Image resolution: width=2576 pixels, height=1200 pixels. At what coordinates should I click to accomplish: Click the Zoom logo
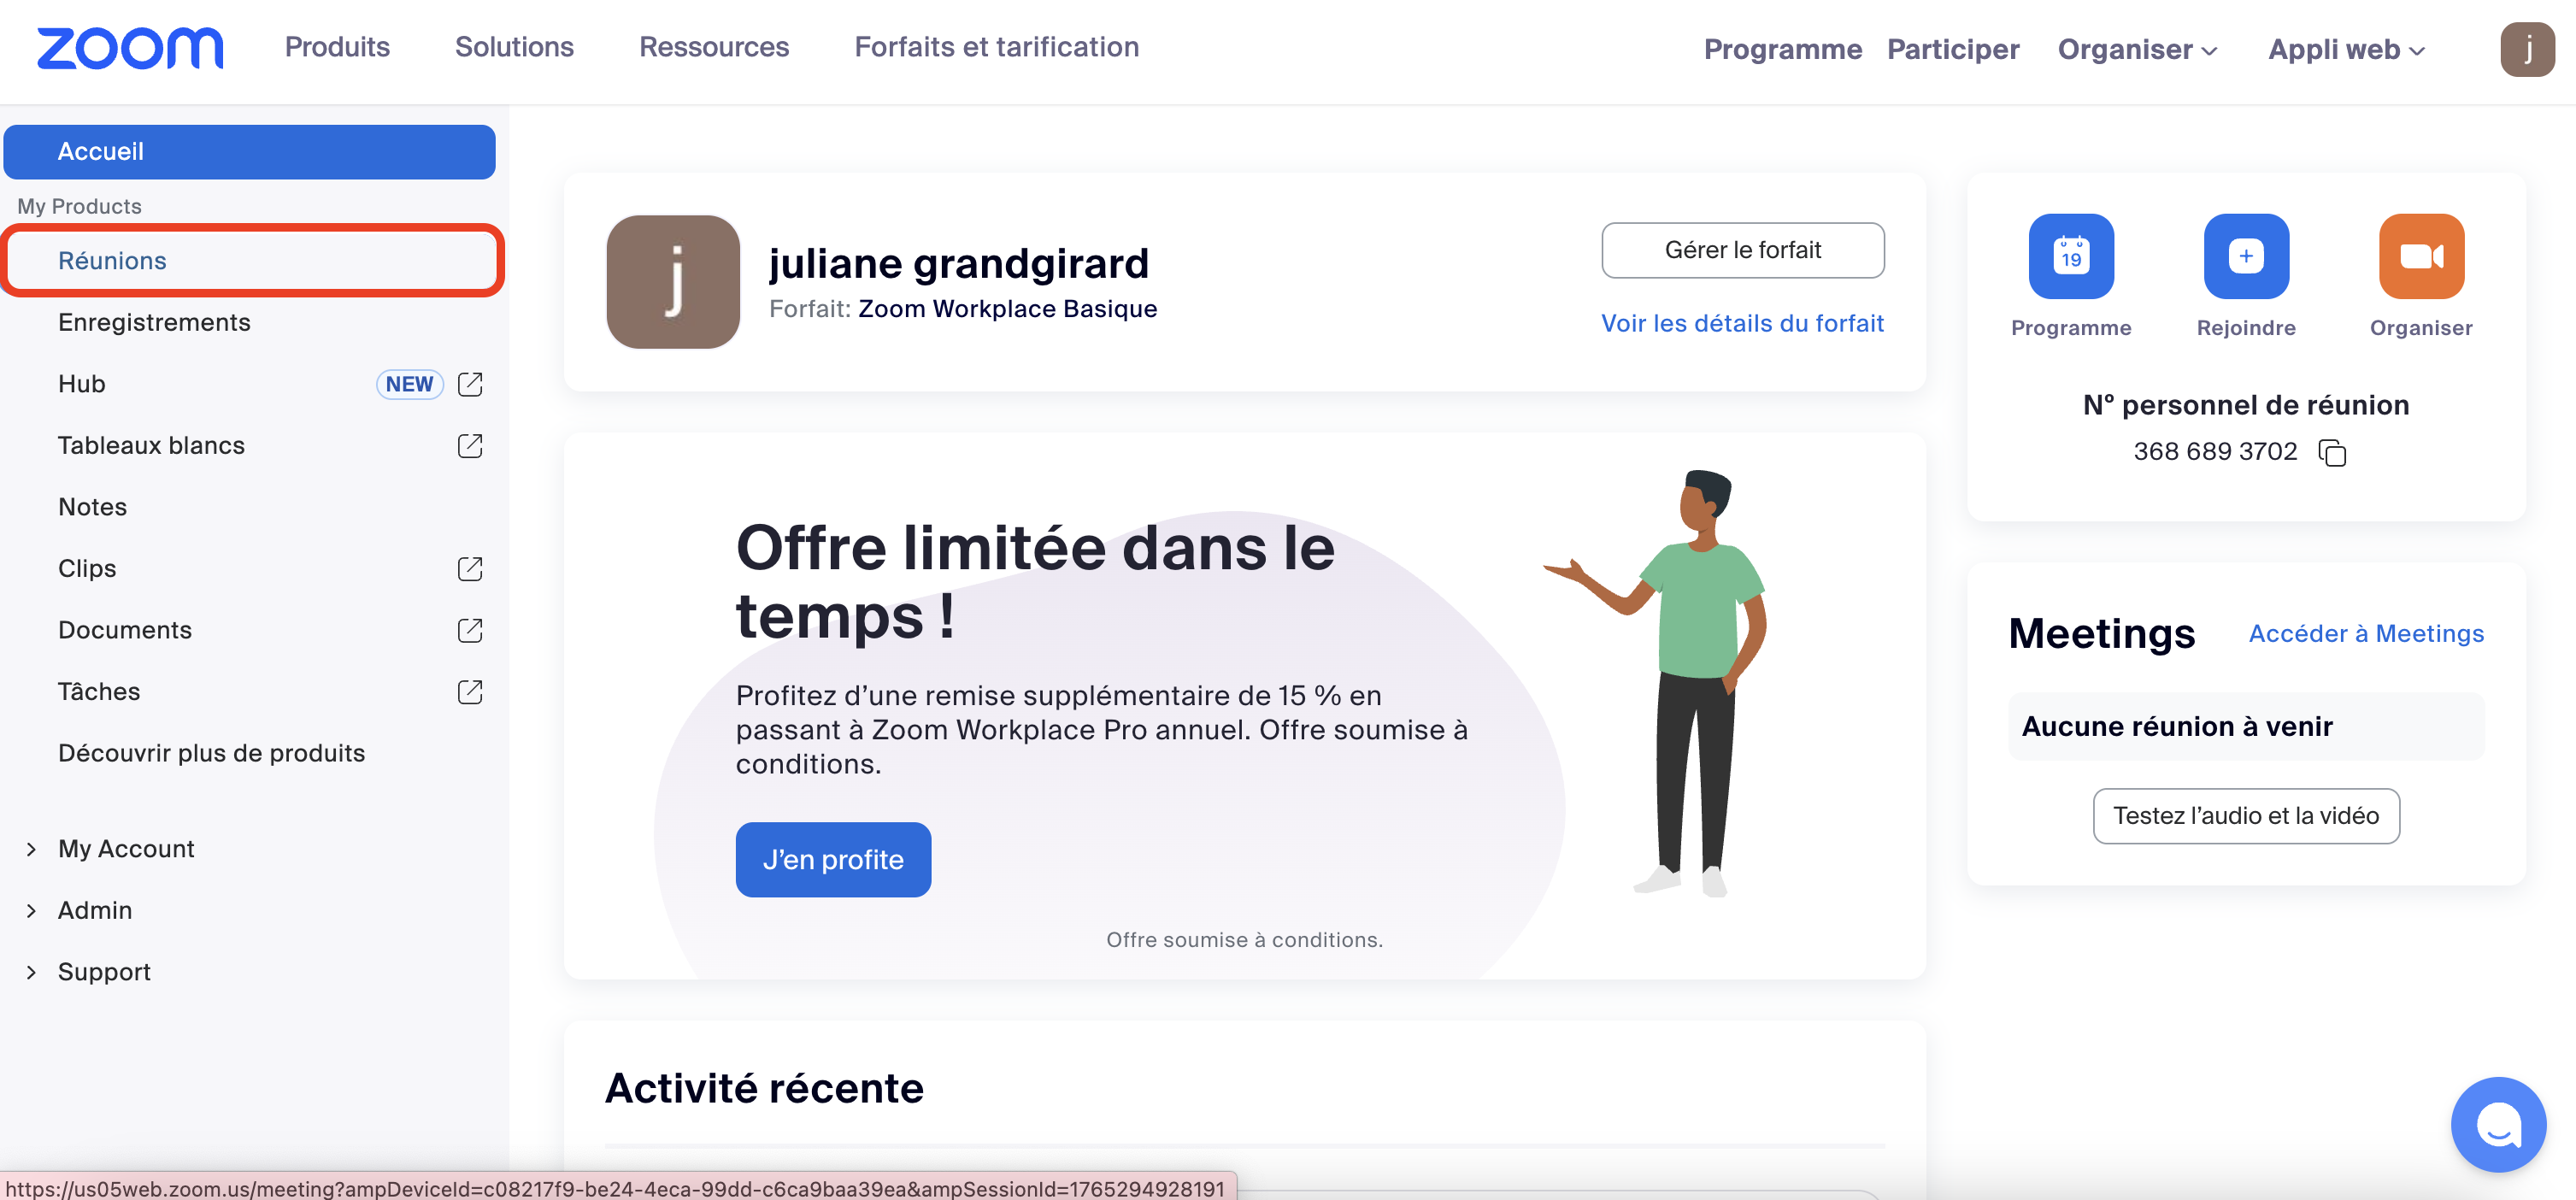pos(130,48)
